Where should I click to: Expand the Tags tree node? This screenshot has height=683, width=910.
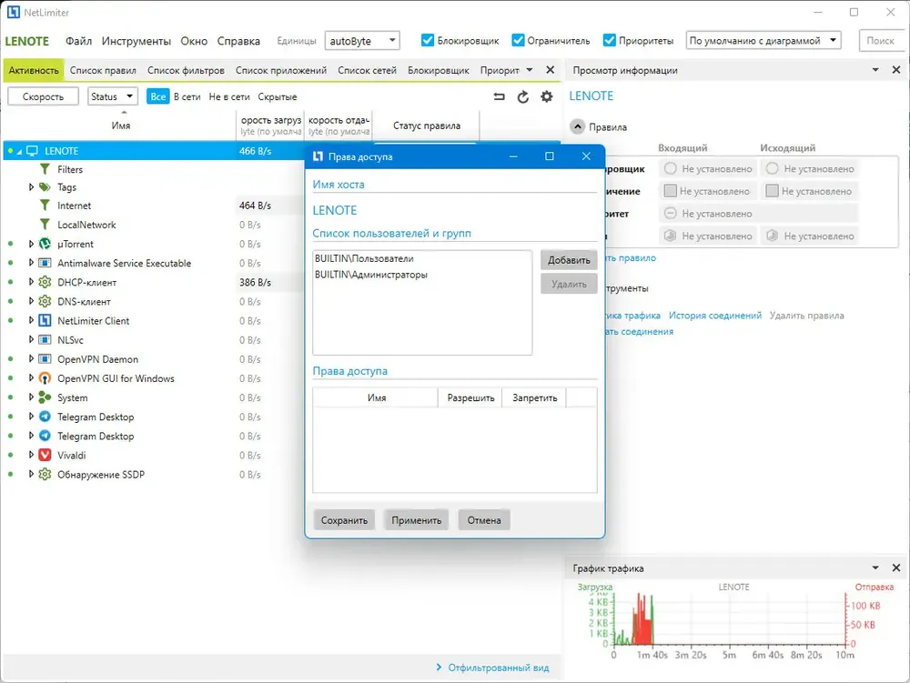tap(31, 187)
